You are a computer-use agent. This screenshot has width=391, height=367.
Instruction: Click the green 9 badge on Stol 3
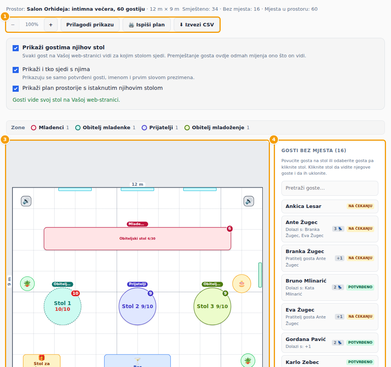click(225, 293)
